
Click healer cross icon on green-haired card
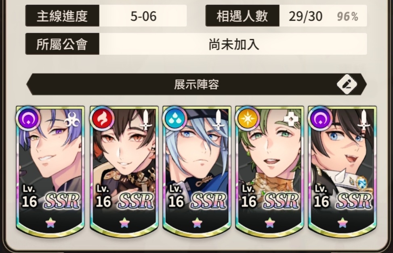tap(291, 120)
